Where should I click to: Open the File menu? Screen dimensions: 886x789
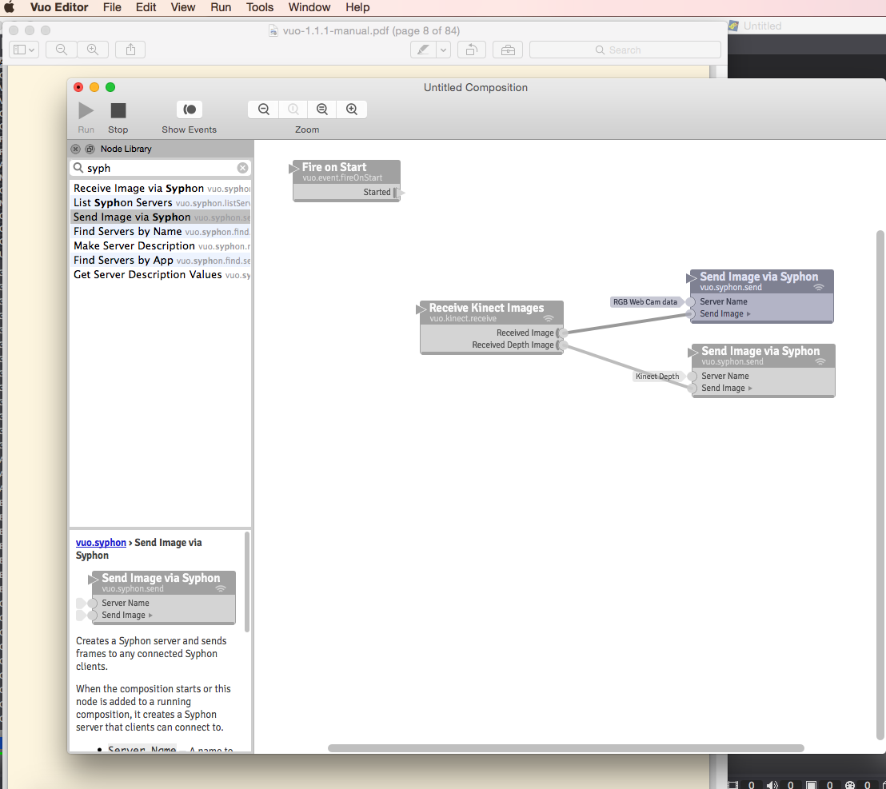[x=112, y=7]
